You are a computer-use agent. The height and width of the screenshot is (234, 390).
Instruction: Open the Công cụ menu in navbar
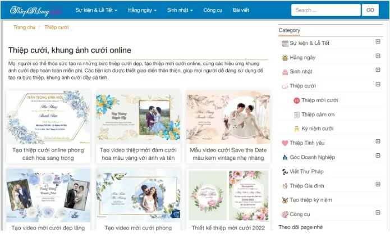[x=213, y=10]
